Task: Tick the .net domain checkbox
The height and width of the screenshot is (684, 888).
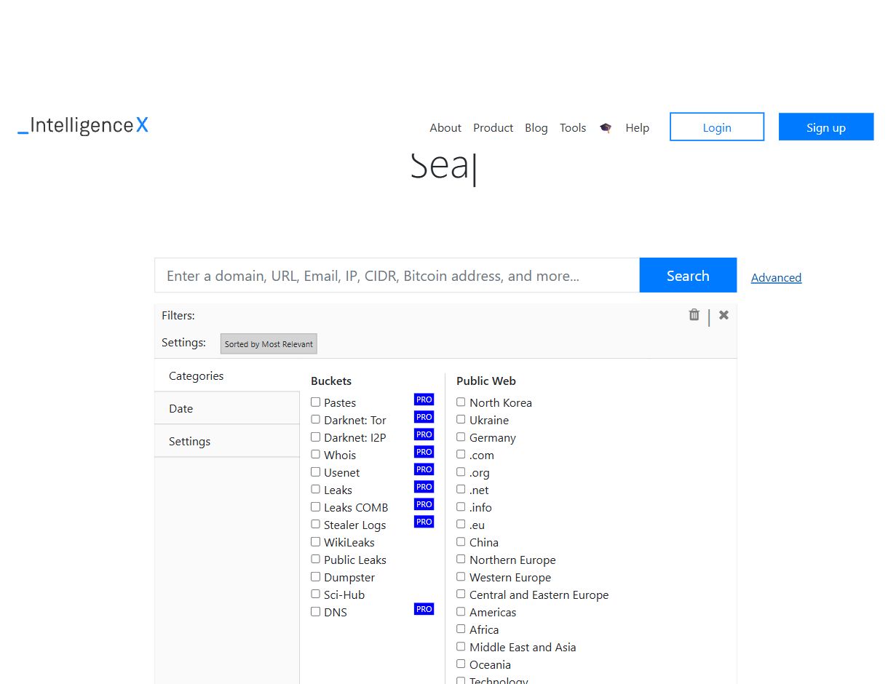Action: [461, 489]
